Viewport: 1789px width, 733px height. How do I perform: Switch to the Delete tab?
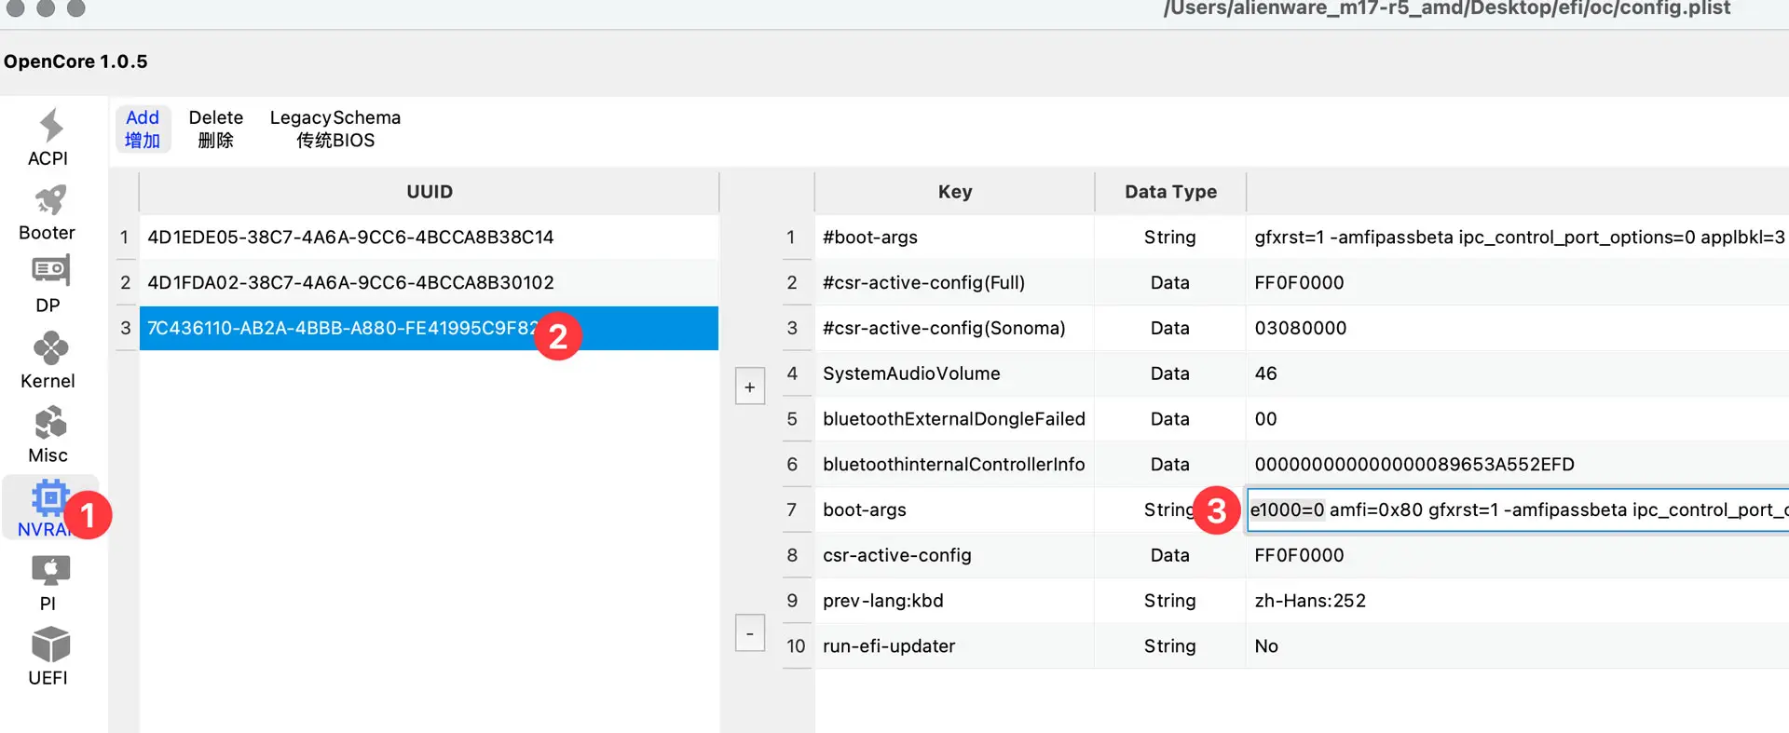click(x=215, y=129)
